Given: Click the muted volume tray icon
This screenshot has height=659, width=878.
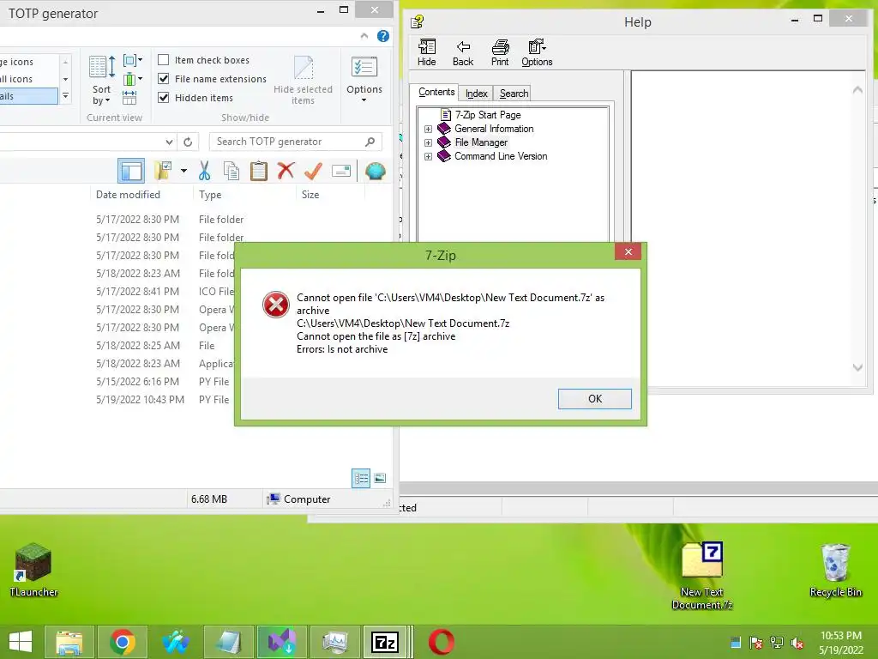Looking at the screenshot, I should point(797,643).
